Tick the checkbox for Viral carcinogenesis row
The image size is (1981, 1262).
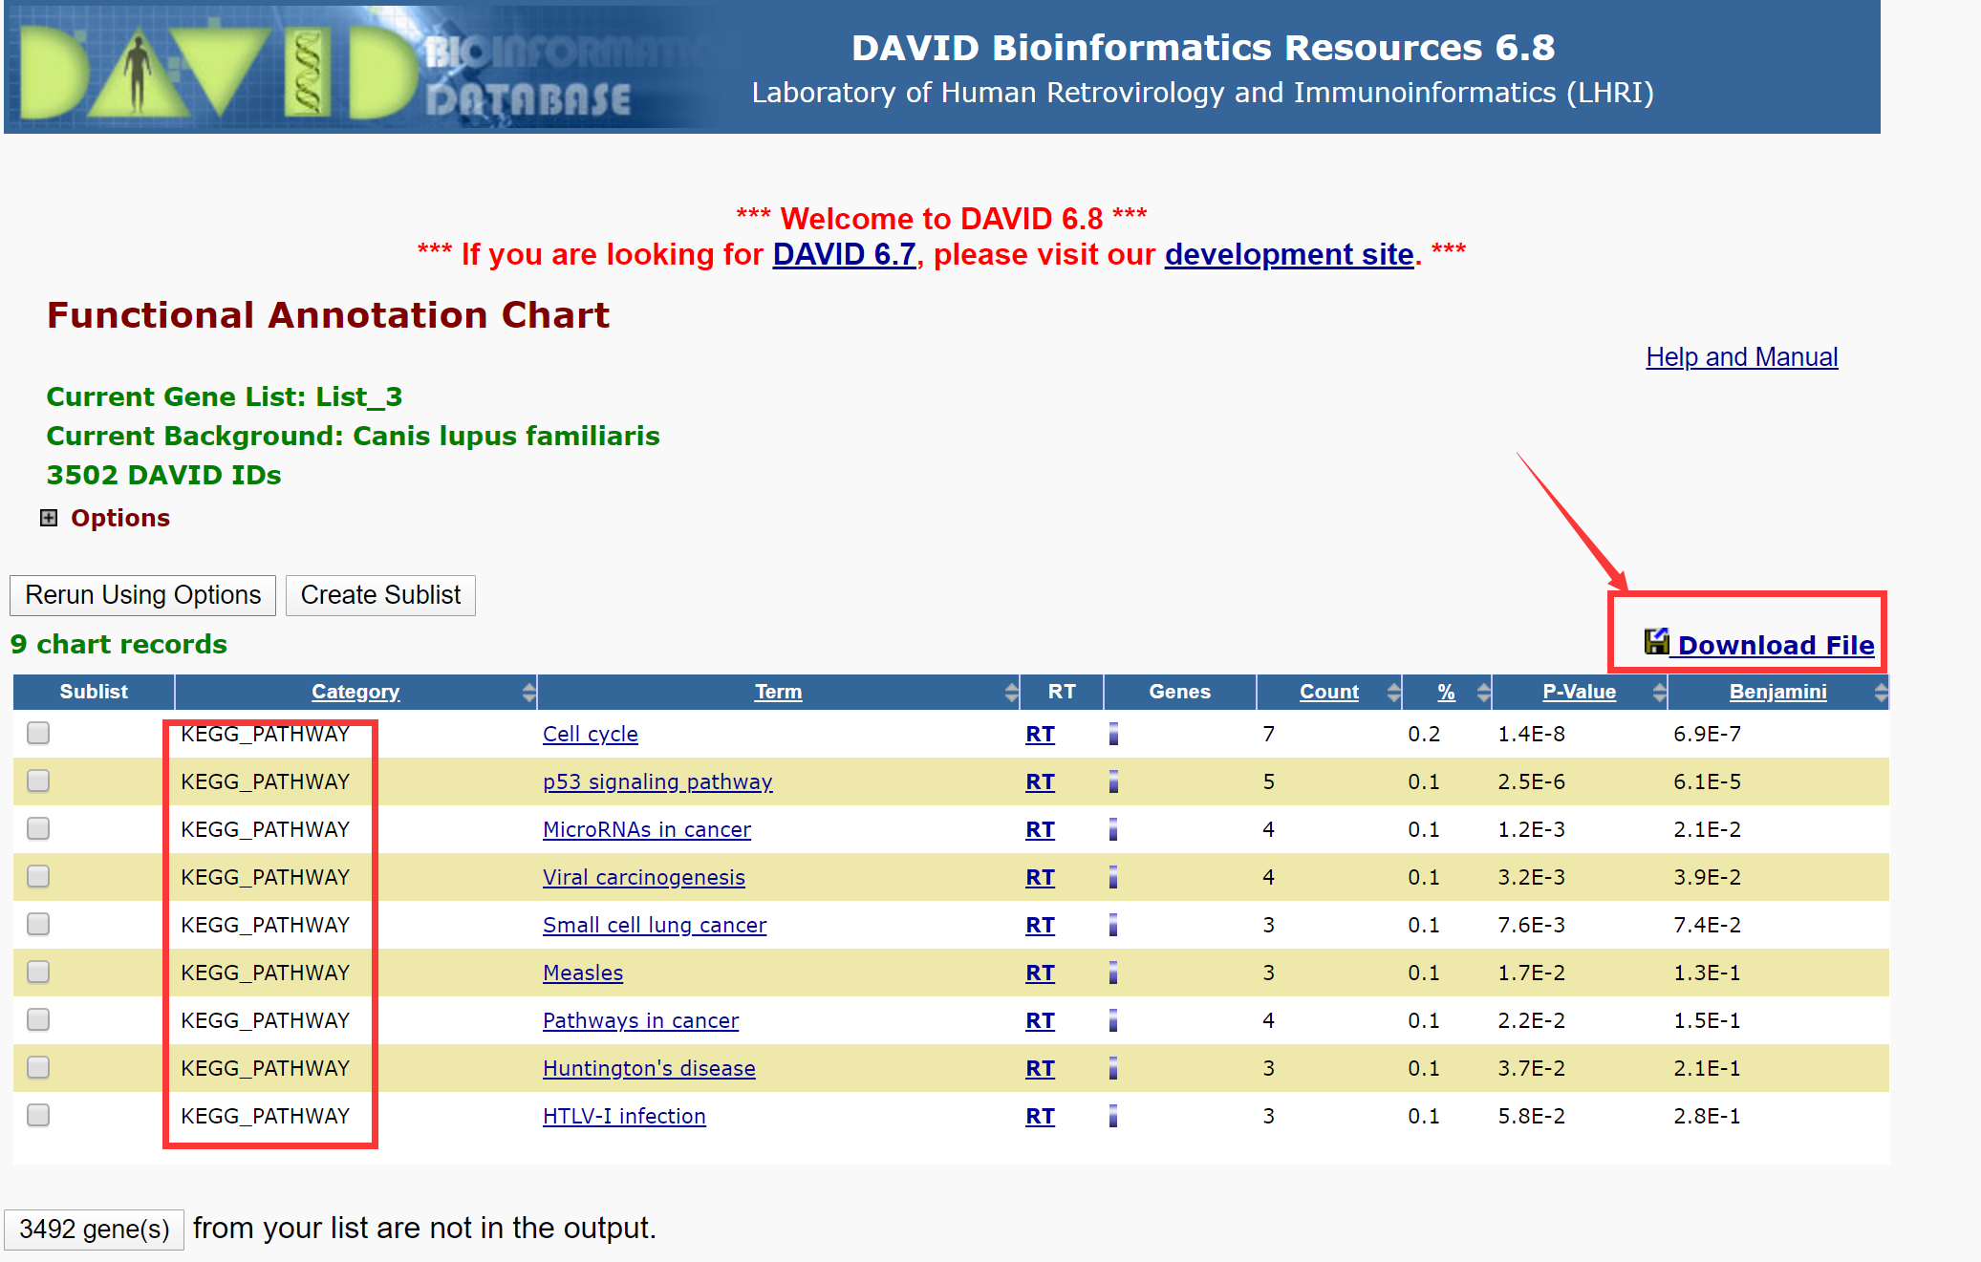coord(38,876)
